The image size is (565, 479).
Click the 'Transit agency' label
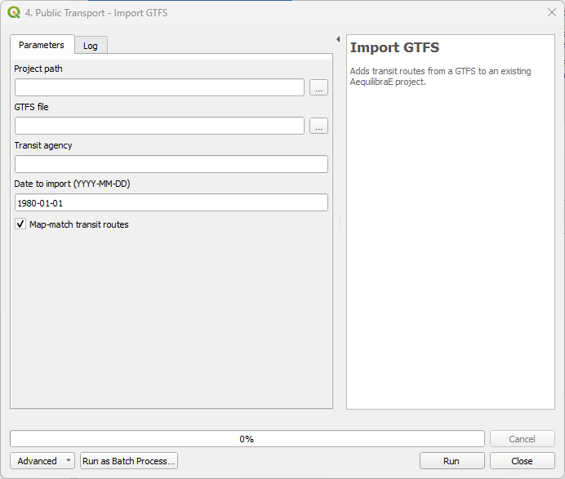click(x=43, y=145)
